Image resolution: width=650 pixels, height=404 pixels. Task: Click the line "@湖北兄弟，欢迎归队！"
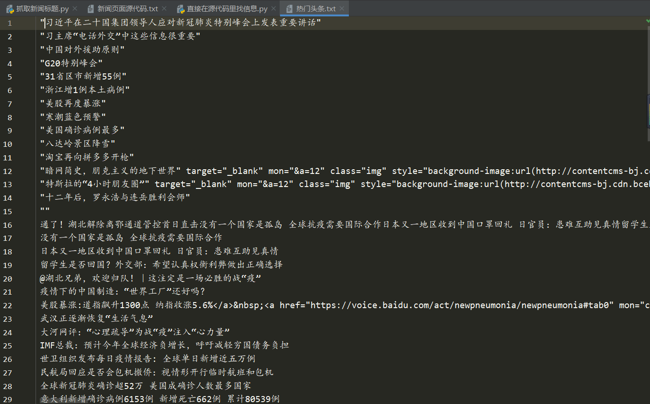coord(150,278)
